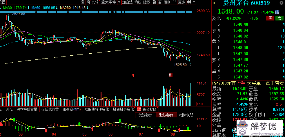
Task: Click the 金额 178.3亿 value
Action: click(240, 115)
